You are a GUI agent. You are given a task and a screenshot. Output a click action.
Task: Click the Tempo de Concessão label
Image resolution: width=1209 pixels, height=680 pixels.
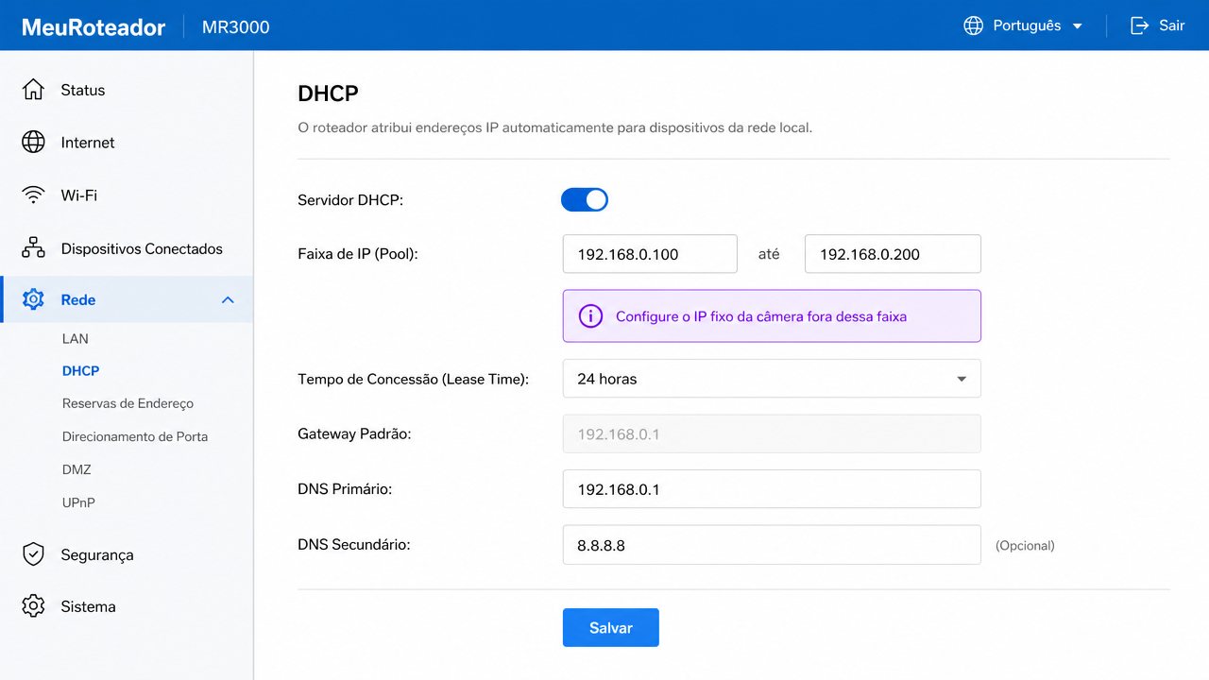pyautogui.click(x=413, y=379)
